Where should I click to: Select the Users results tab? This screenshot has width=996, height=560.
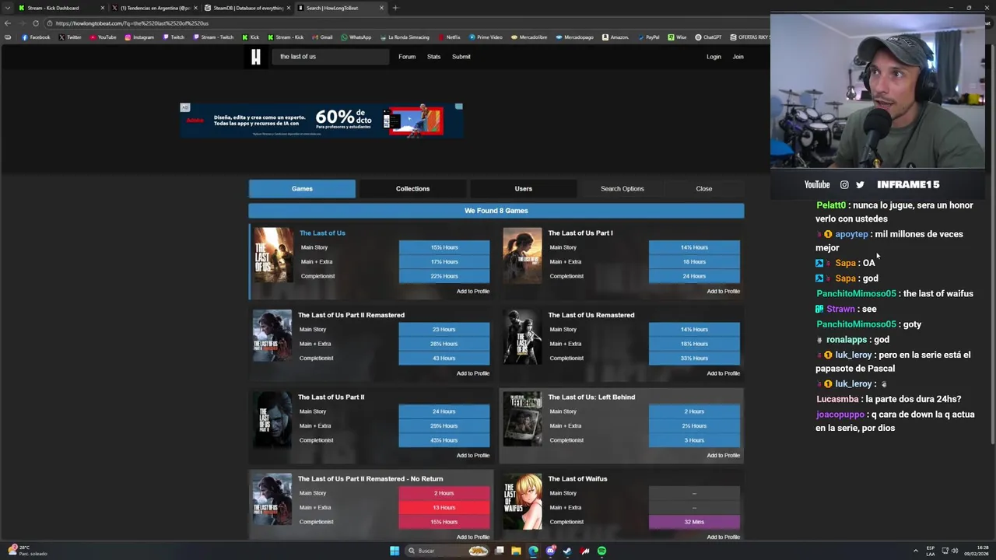(x=523, y=188)
